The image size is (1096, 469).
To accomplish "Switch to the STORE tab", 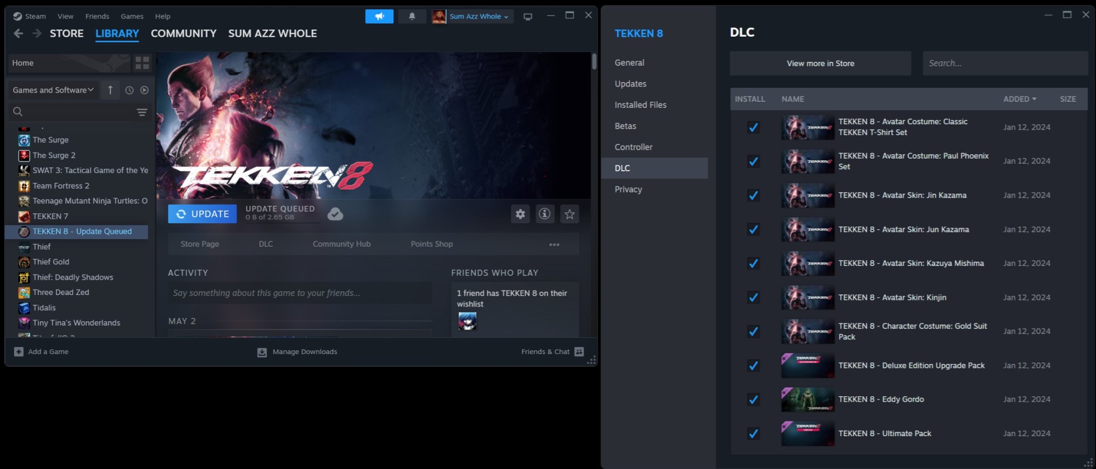I will (x=67, y=33).
